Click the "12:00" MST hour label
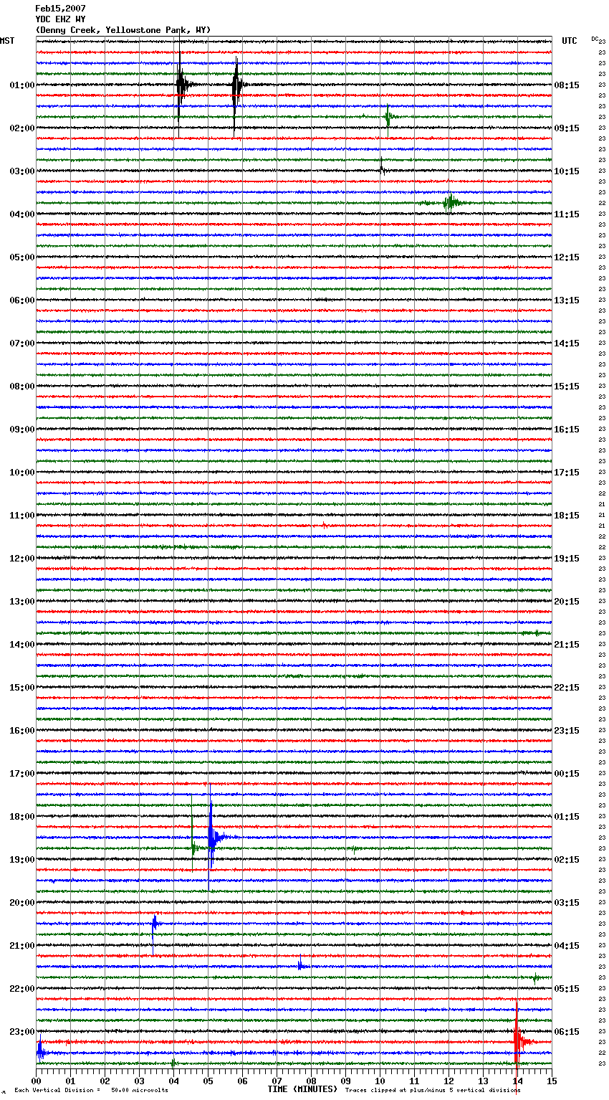The width and height of the screenshot is (609, 1100). click(x=22, y=559)
